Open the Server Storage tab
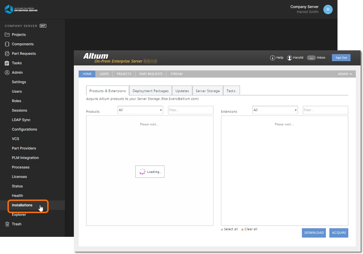The width and height of the screenshot is (363, 254). click(x=208, y=91)
